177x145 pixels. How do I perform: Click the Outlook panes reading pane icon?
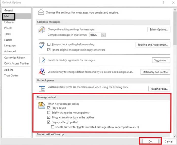pos(41,88)
